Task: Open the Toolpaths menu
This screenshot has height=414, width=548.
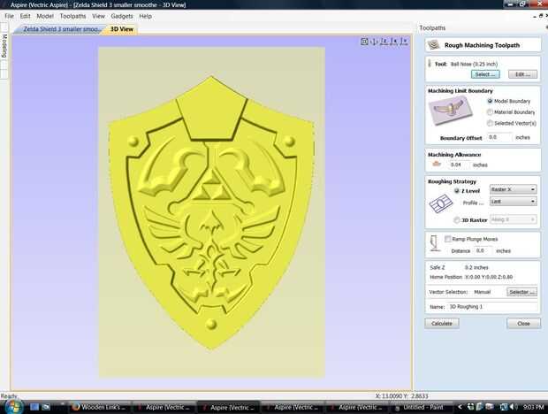Action: point(72,16)
